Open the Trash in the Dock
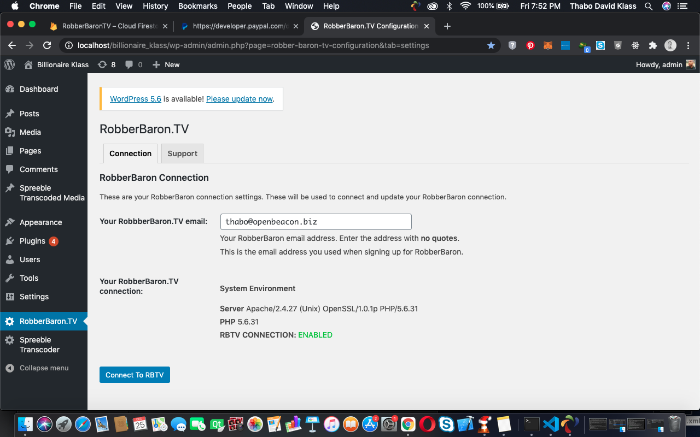 (675, 424)
